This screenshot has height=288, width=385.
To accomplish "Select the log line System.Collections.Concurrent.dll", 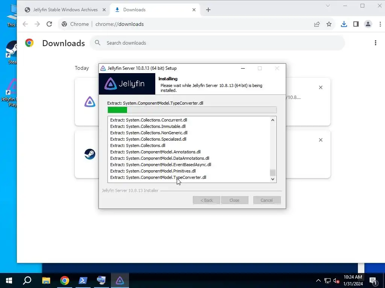I will pyautogui.click(x=149, y=120).
